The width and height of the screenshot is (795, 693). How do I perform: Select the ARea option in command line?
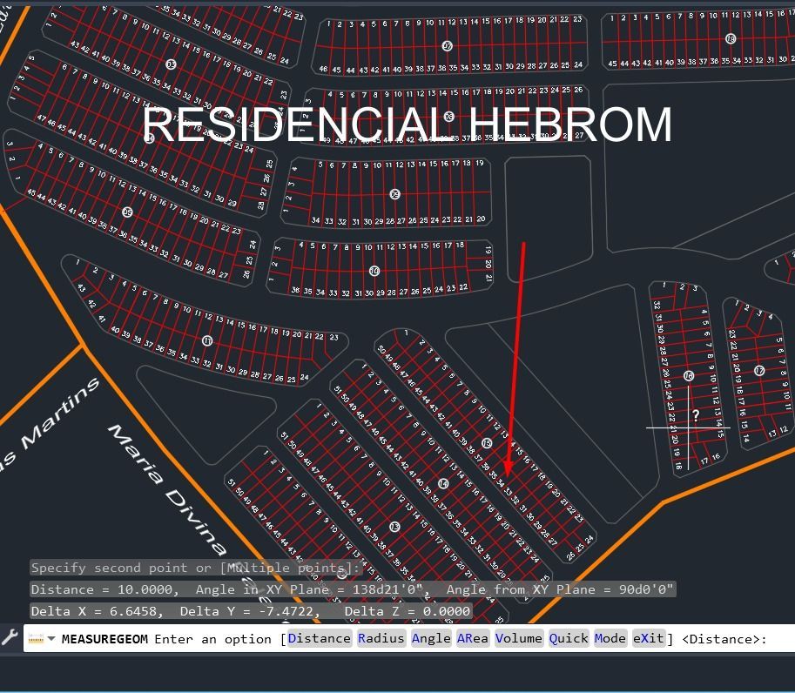472,638
